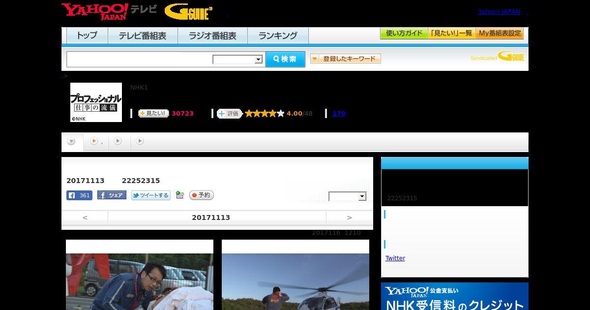Follow the Yahoo! JAPAN link in header
The image size is (590, 310).
tap(499, 12)
